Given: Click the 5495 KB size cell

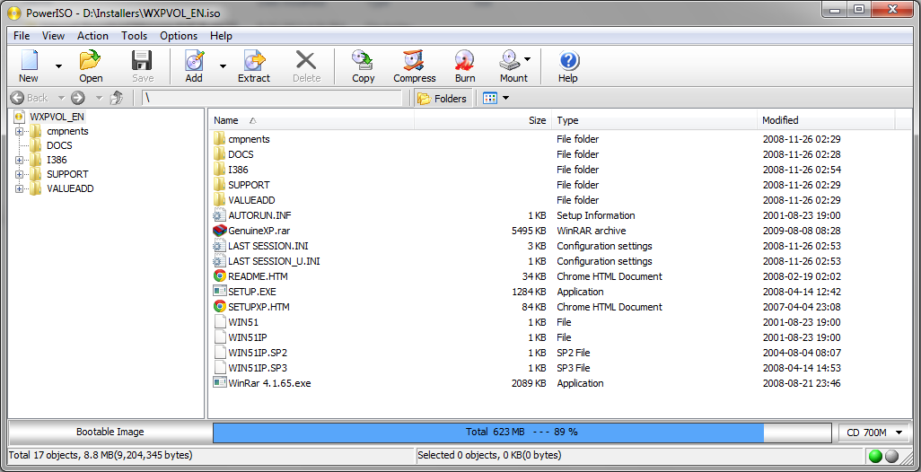Looking at the screenshot, I should [x=530, y=231].
